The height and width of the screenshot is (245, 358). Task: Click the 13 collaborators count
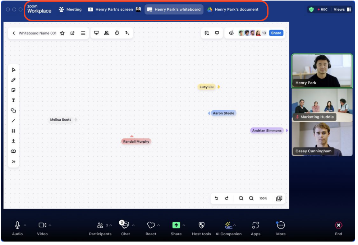[264, 33]
